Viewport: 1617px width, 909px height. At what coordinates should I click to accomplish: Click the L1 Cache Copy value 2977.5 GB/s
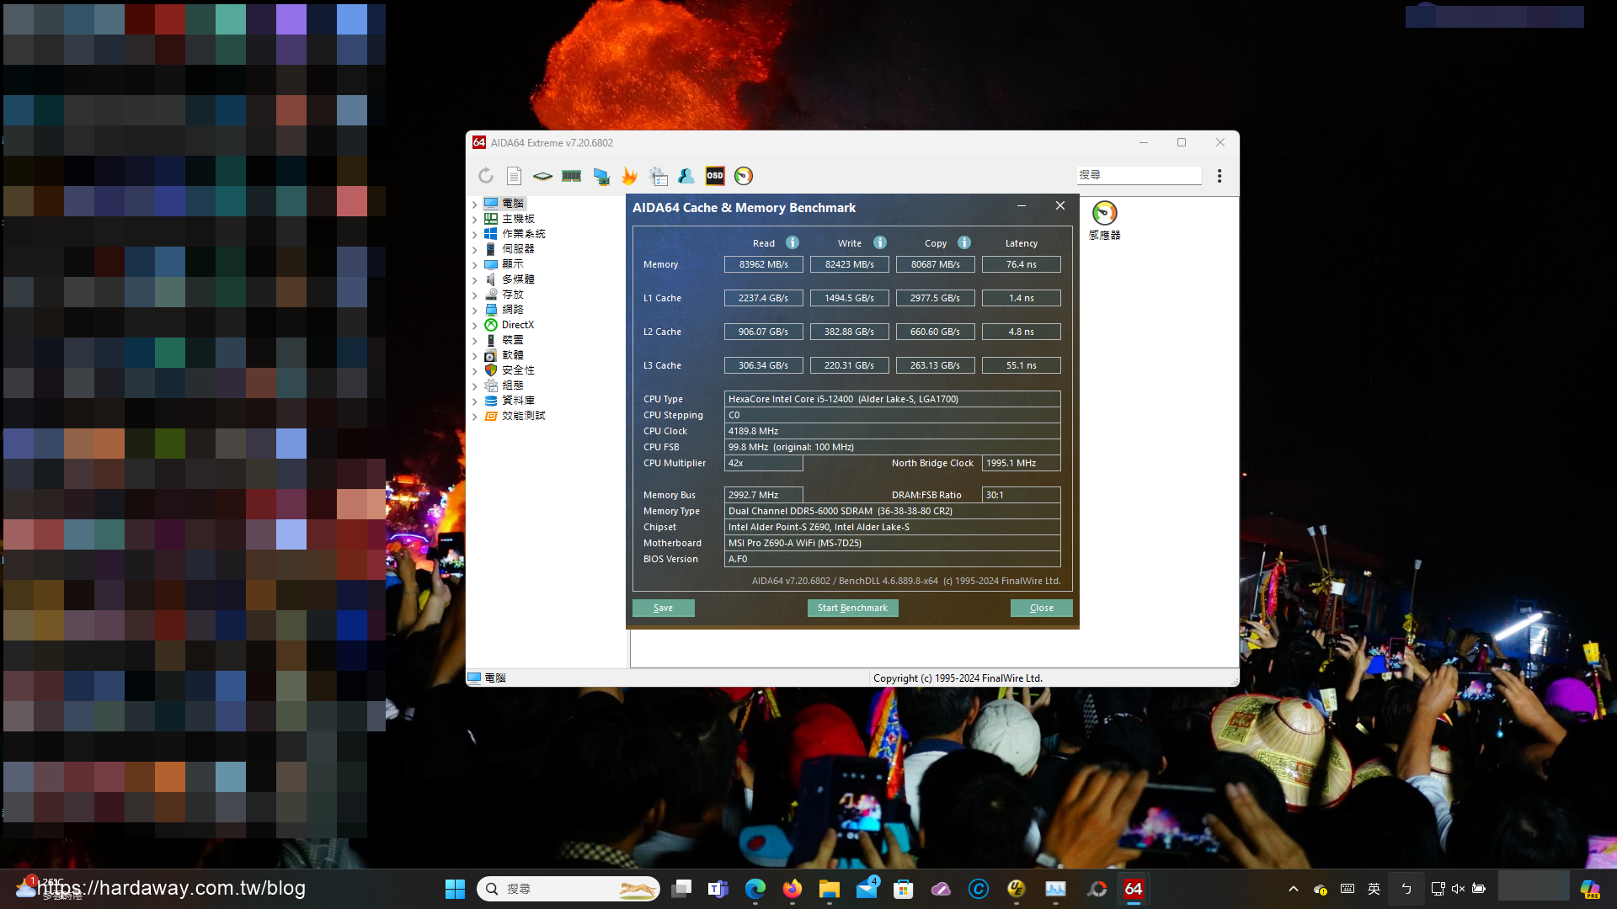click(935, 298)
